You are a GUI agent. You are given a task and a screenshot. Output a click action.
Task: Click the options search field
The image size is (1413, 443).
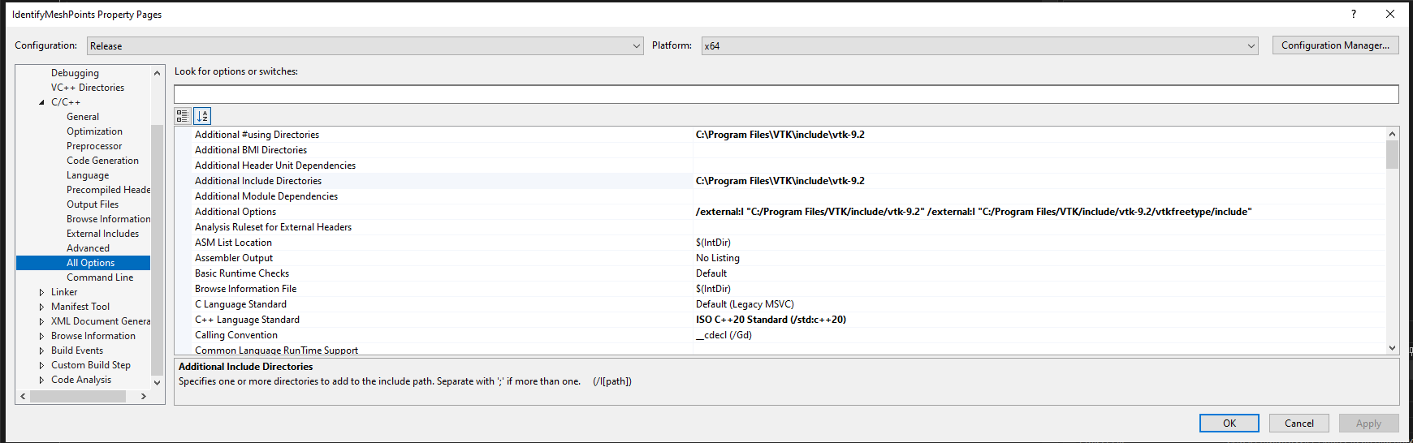coord(786,94)
